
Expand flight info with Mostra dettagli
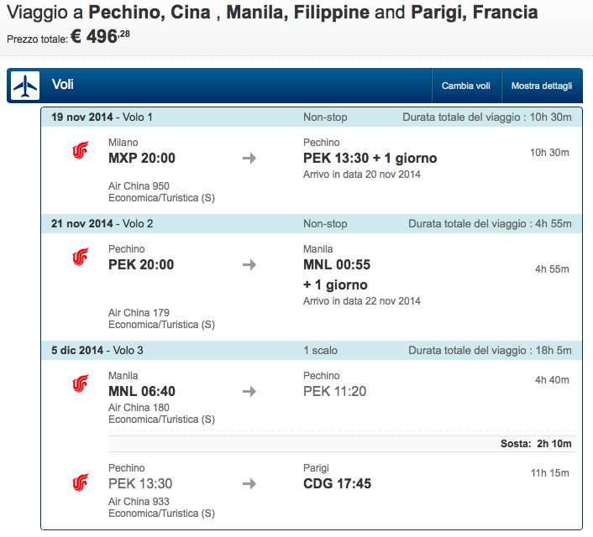[542, 86]
